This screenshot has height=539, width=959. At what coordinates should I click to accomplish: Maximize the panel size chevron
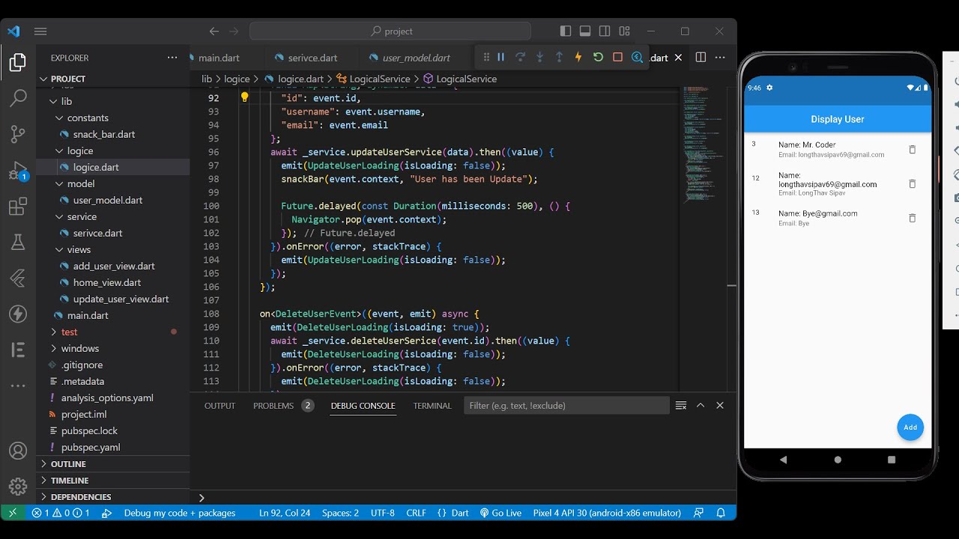click(x=701, y=405)
